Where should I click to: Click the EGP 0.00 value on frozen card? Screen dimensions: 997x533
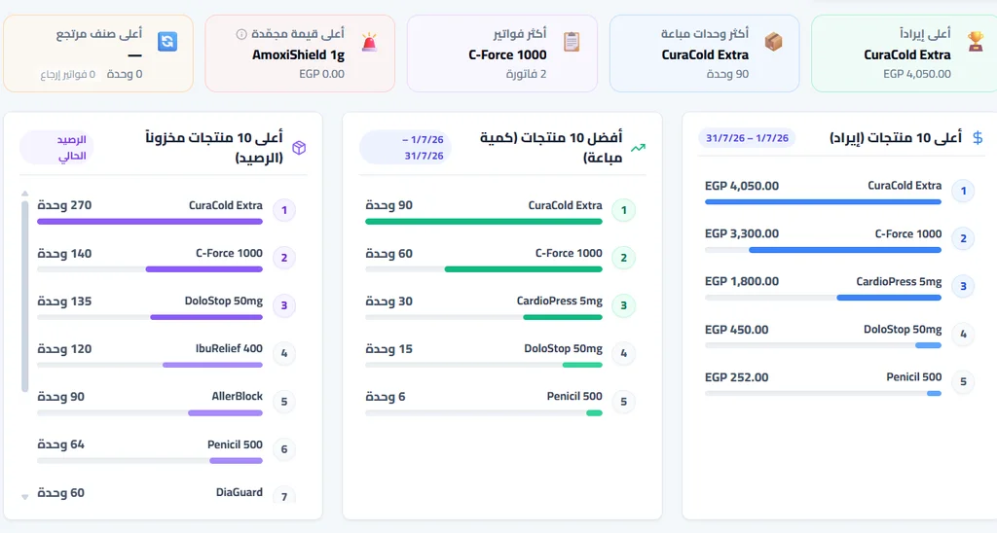(321, 74)
